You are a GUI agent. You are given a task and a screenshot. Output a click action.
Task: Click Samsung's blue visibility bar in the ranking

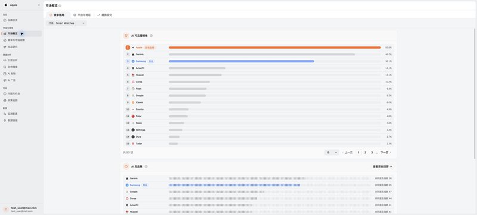[x=241, y=61]
